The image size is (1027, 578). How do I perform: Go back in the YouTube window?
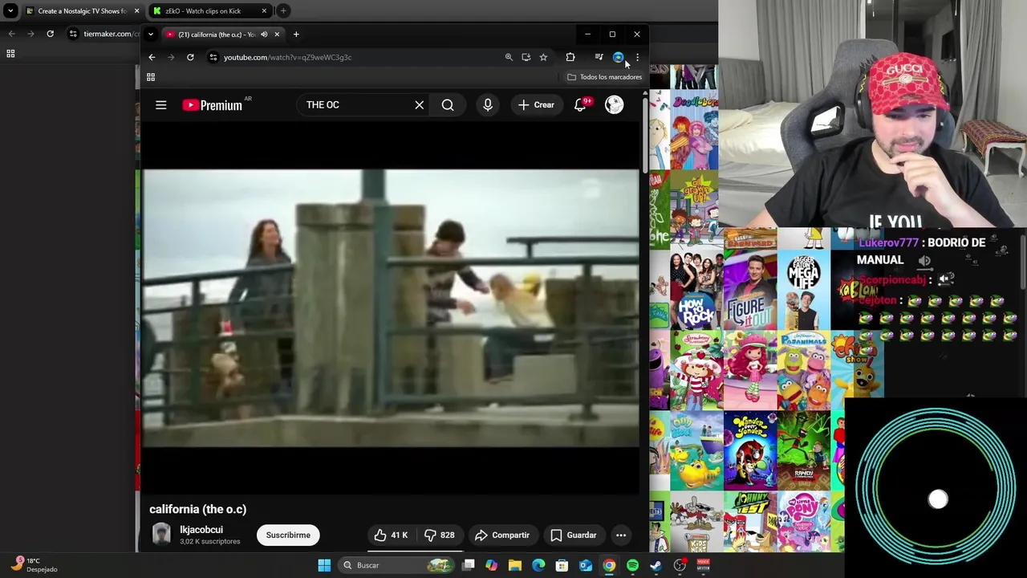pos(152,57)
